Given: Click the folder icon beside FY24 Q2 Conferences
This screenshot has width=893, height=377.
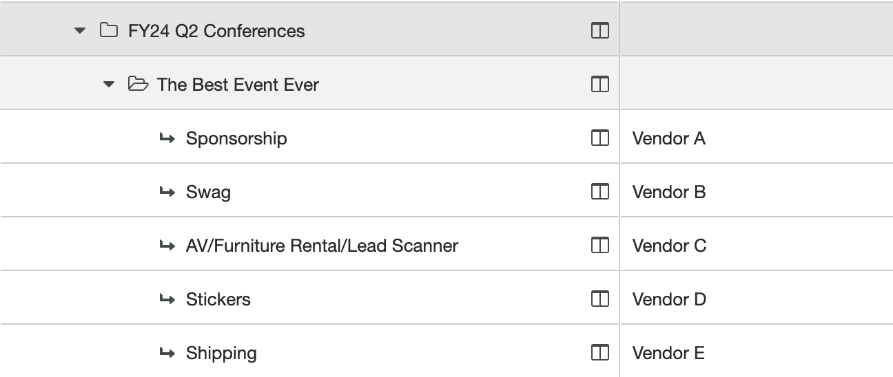Looking at the screenshot, I should (x=109, y=31).
